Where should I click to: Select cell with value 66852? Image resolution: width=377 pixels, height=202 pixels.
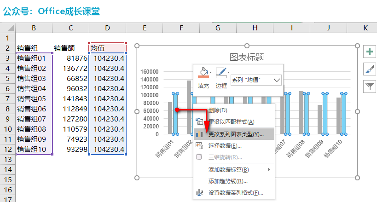71,78
